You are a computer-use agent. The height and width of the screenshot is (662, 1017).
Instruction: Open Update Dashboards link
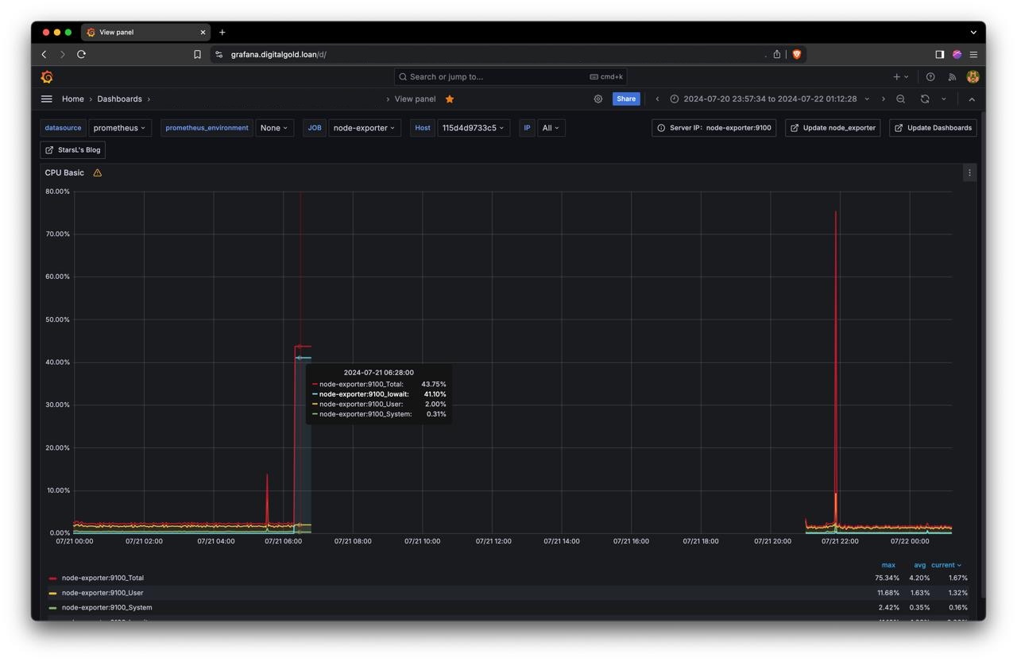[x=933, y=128]
